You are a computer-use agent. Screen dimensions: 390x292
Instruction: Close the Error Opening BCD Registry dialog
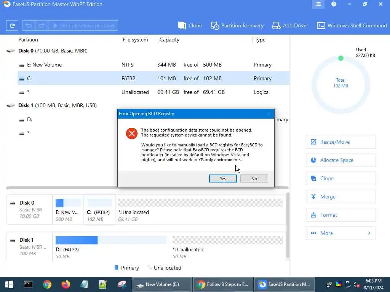pos(269,114)
